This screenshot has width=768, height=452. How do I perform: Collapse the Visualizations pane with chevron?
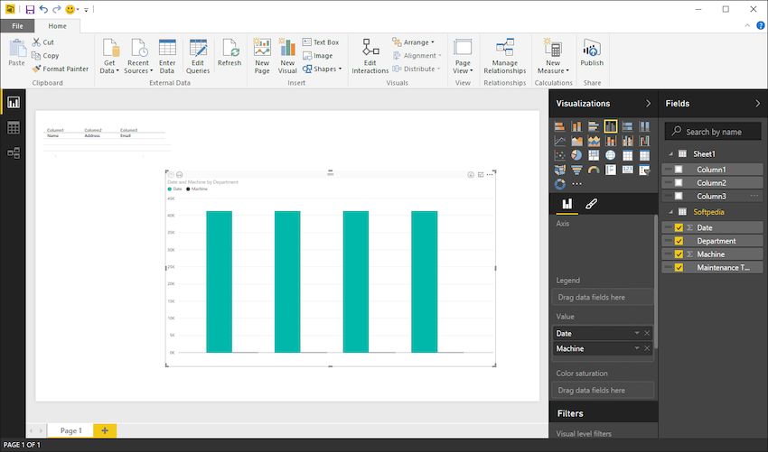coord(648,104)
